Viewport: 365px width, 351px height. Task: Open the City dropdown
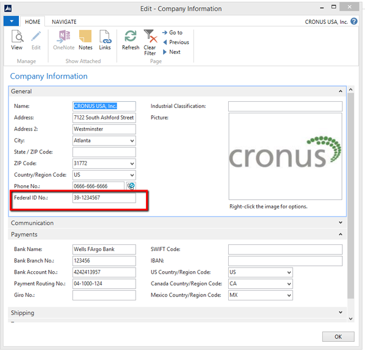pos(132,141)
